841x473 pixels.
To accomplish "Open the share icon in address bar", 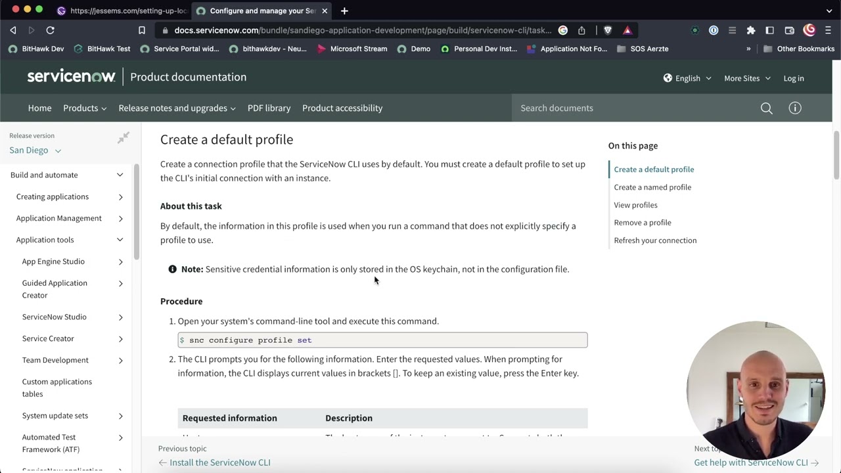I will 581,30.
